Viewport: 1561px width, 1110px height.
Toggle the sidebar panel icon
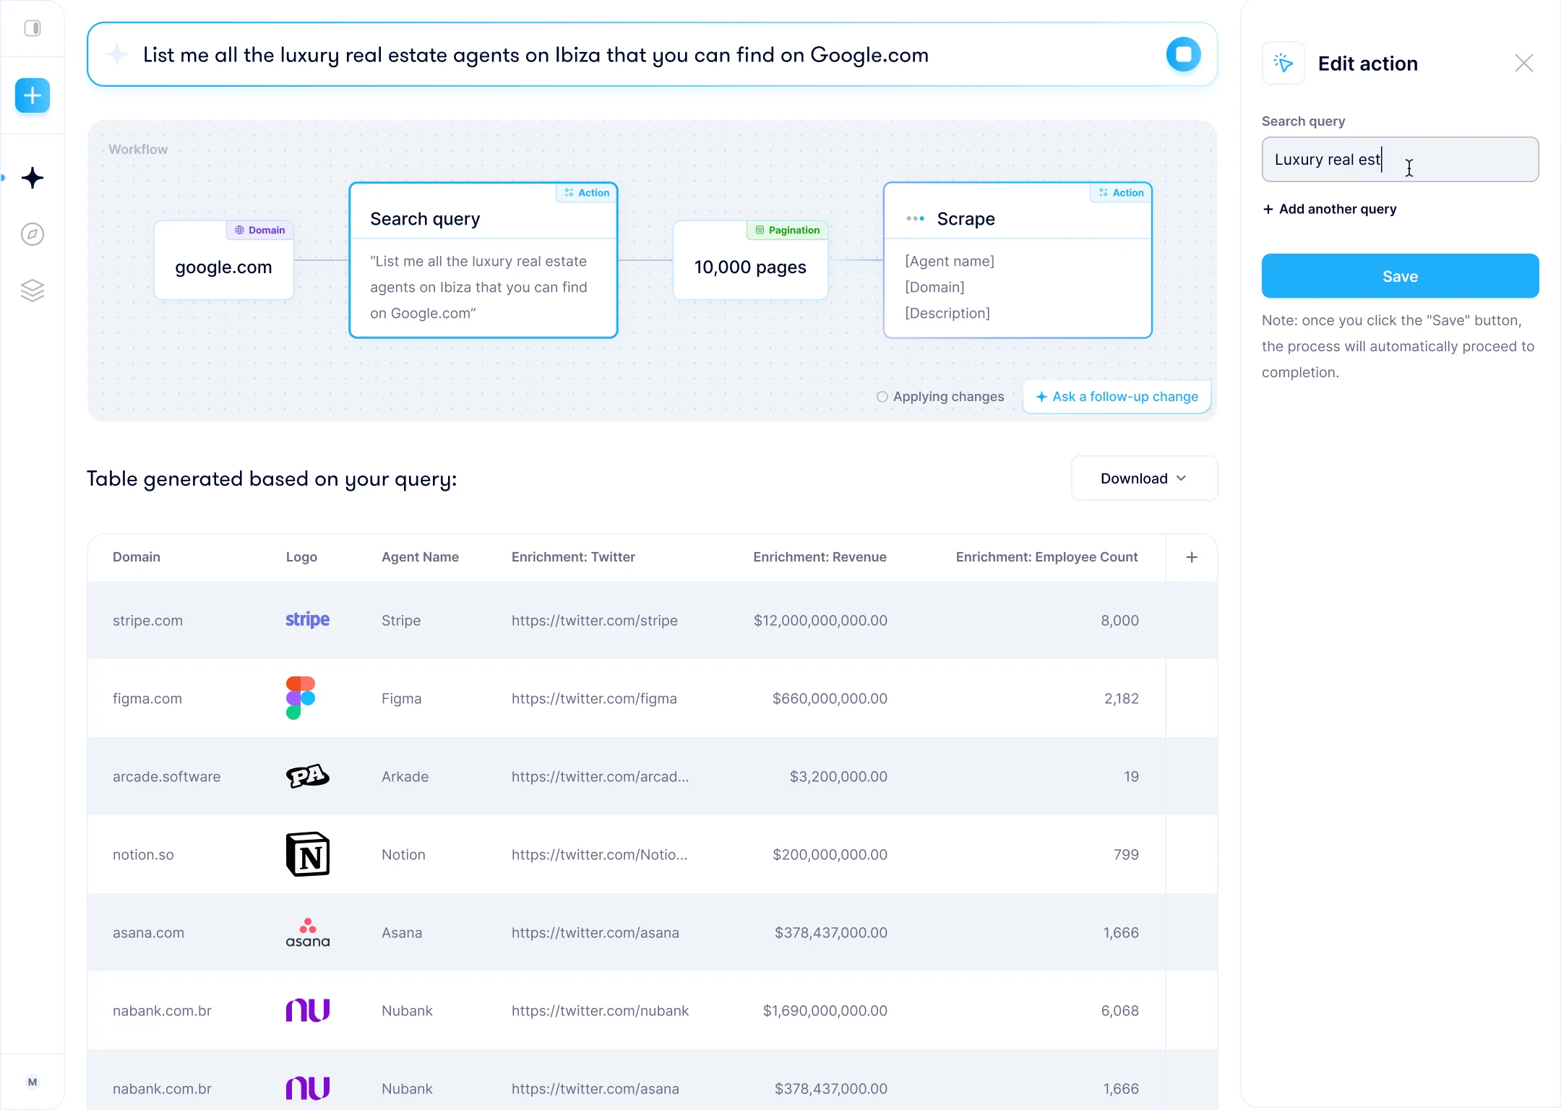click(33, 28)
